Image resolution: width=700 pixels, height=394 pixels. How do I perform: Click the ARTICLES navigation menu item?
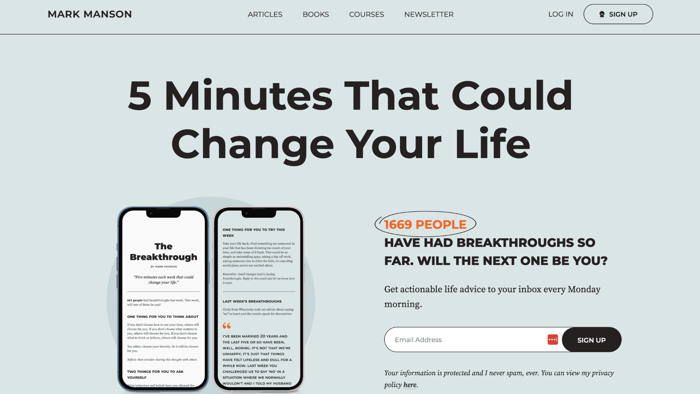pyautogui.click(x=265, y=14)
